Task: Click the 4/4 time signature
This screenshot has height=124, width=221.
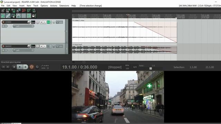Action: click(135, 67)
